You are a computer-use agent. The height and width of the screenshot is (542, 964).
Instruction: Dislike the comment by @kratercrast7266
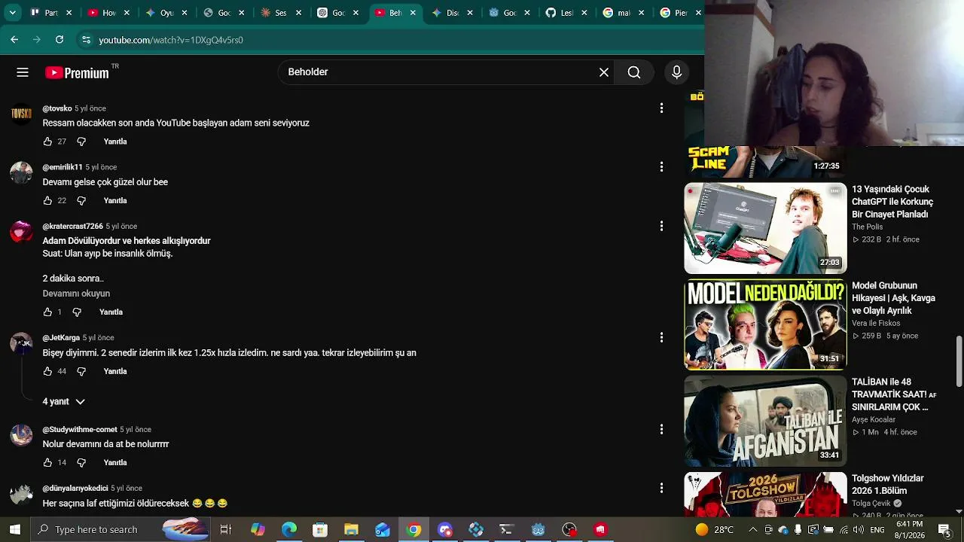pyautogui.click(x=77, y=312)
